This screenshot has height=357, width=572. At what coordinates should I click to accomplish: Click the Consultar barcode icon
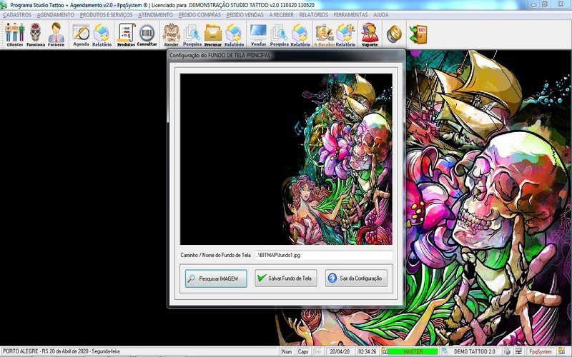(x=147, y=34)
